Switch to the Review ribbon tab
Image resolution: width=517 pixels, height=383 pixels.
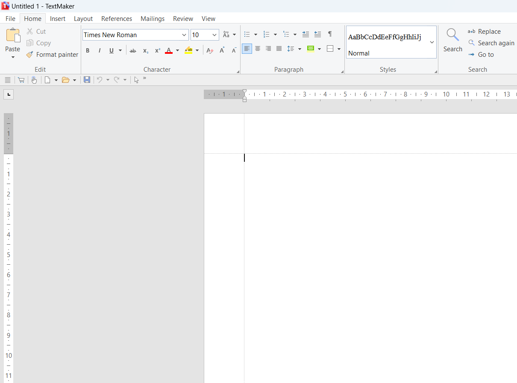point(183,19)
